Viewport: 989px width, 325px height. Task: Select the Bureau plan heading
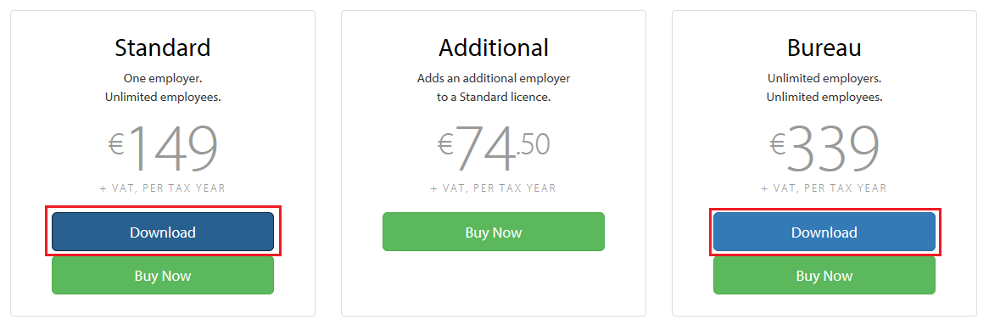(824, 48)
